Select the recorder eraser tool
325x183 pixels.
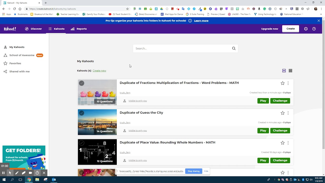24,173
